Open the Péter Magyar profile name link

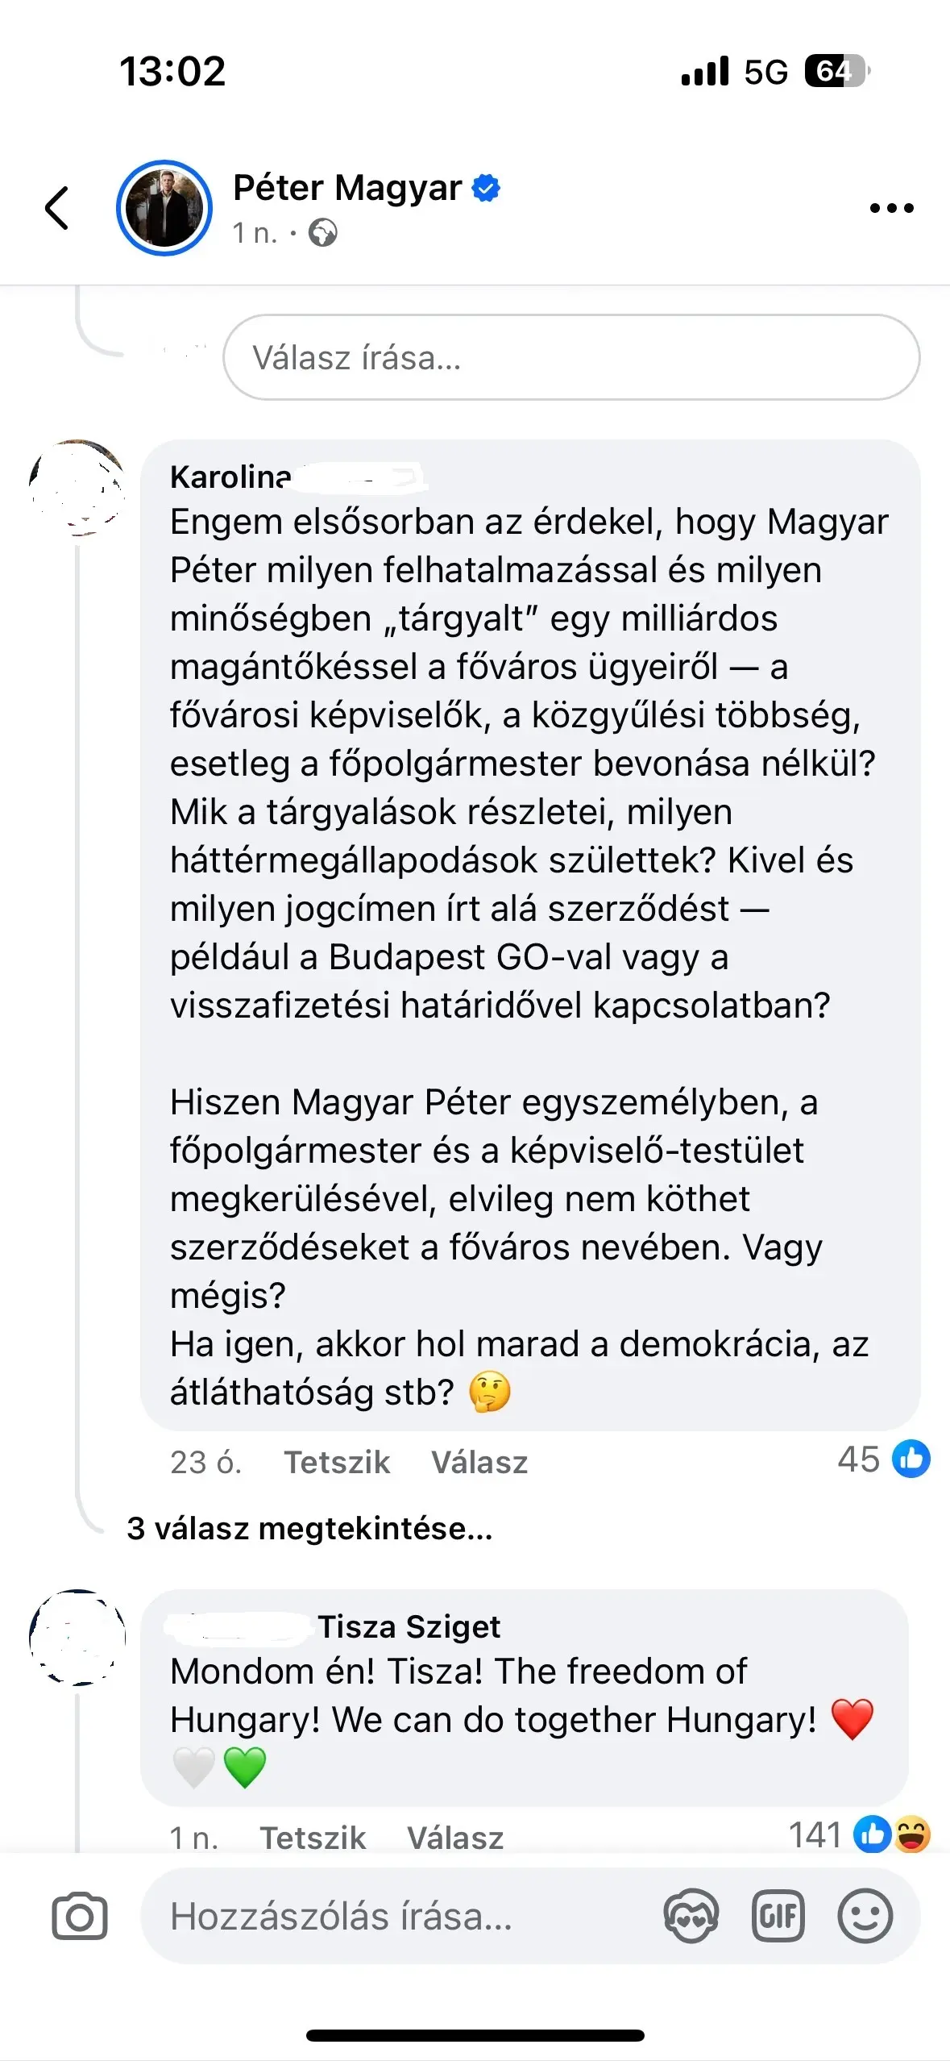(347, 188)
